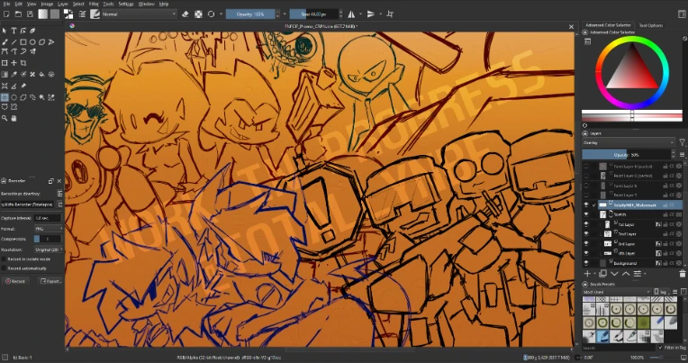Image resolution: width=688 pixels, height=363 pixels.
Task: Click the brush preset Search field
Action: [x=619, y=348]
